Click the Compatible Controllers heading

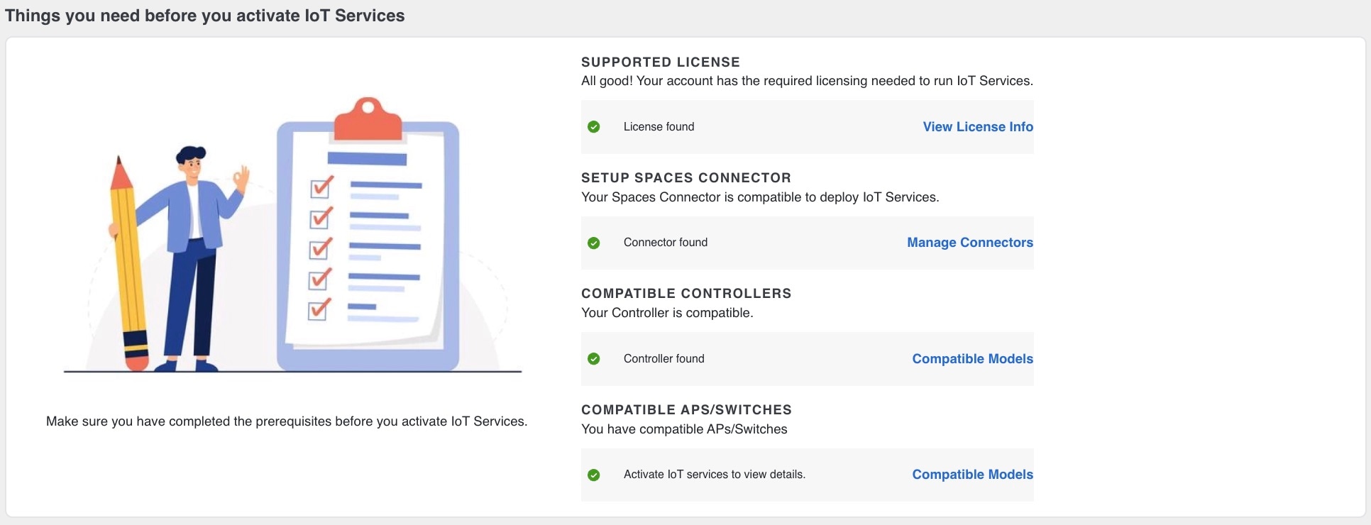(x=686, y=294)
